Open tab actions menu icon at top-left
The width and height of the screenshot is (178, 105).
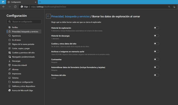[x=3, y=2]
